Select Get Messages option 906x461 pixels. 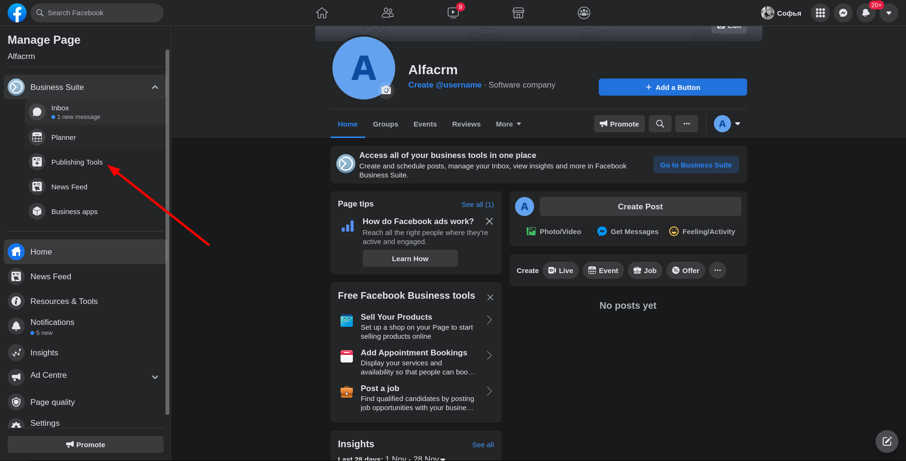[x=628, y=231]
